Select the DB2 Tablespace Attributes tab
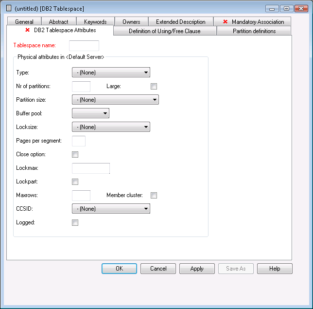Viewport: 313px width, 309px height. click(60, 30)
